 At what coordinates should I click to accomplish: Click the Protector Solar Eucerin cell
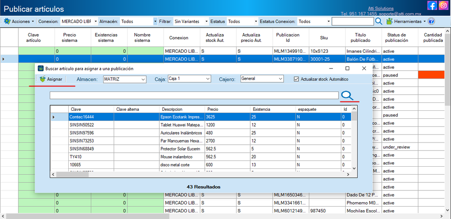coord(182,149)
